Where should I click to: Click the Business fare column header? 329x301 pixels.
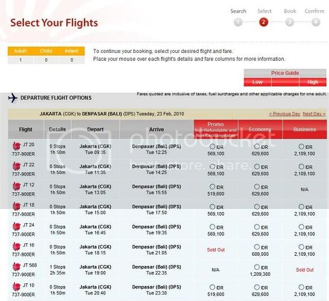click(x=304, y=129)
